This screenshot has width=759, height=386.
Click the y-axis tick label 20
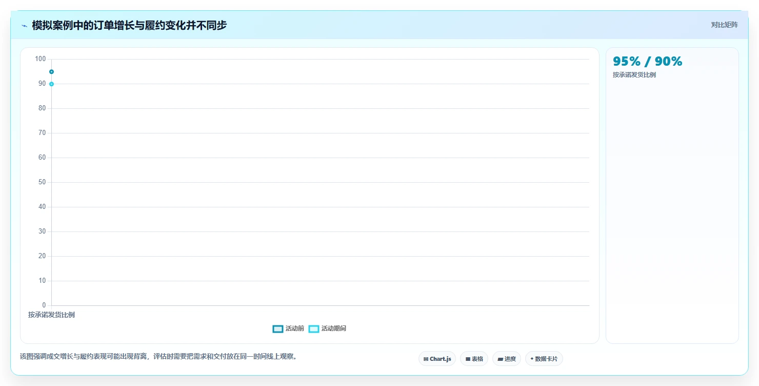point(42,256)
